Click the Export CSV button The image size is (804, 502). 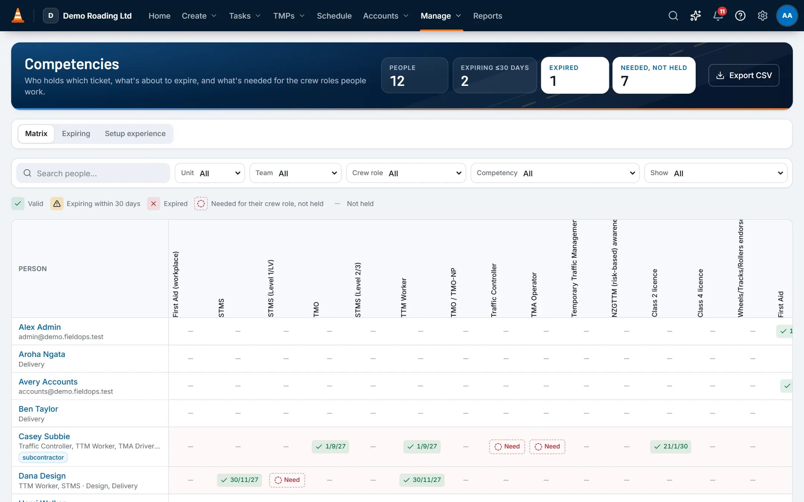[744, 75]
